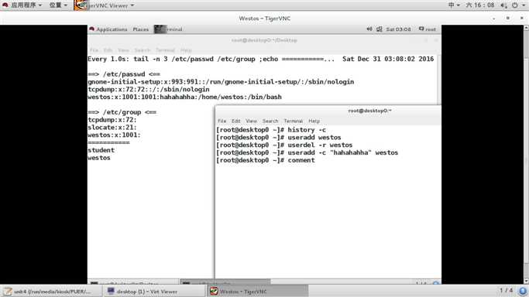Viewport: 529px width, 297px height.
Task: Click the westos passwd entry line
Action: point(184,97)
